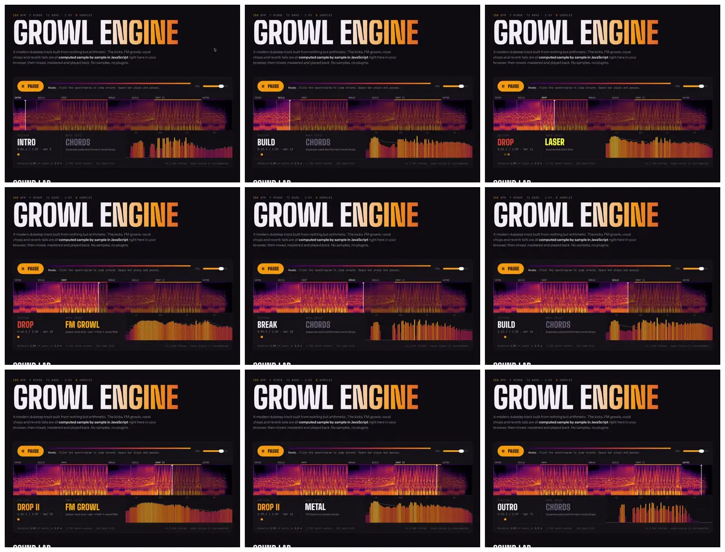
Task: Click the white playhead line in the METAL panel spectrogram
Action: (436, 480)
